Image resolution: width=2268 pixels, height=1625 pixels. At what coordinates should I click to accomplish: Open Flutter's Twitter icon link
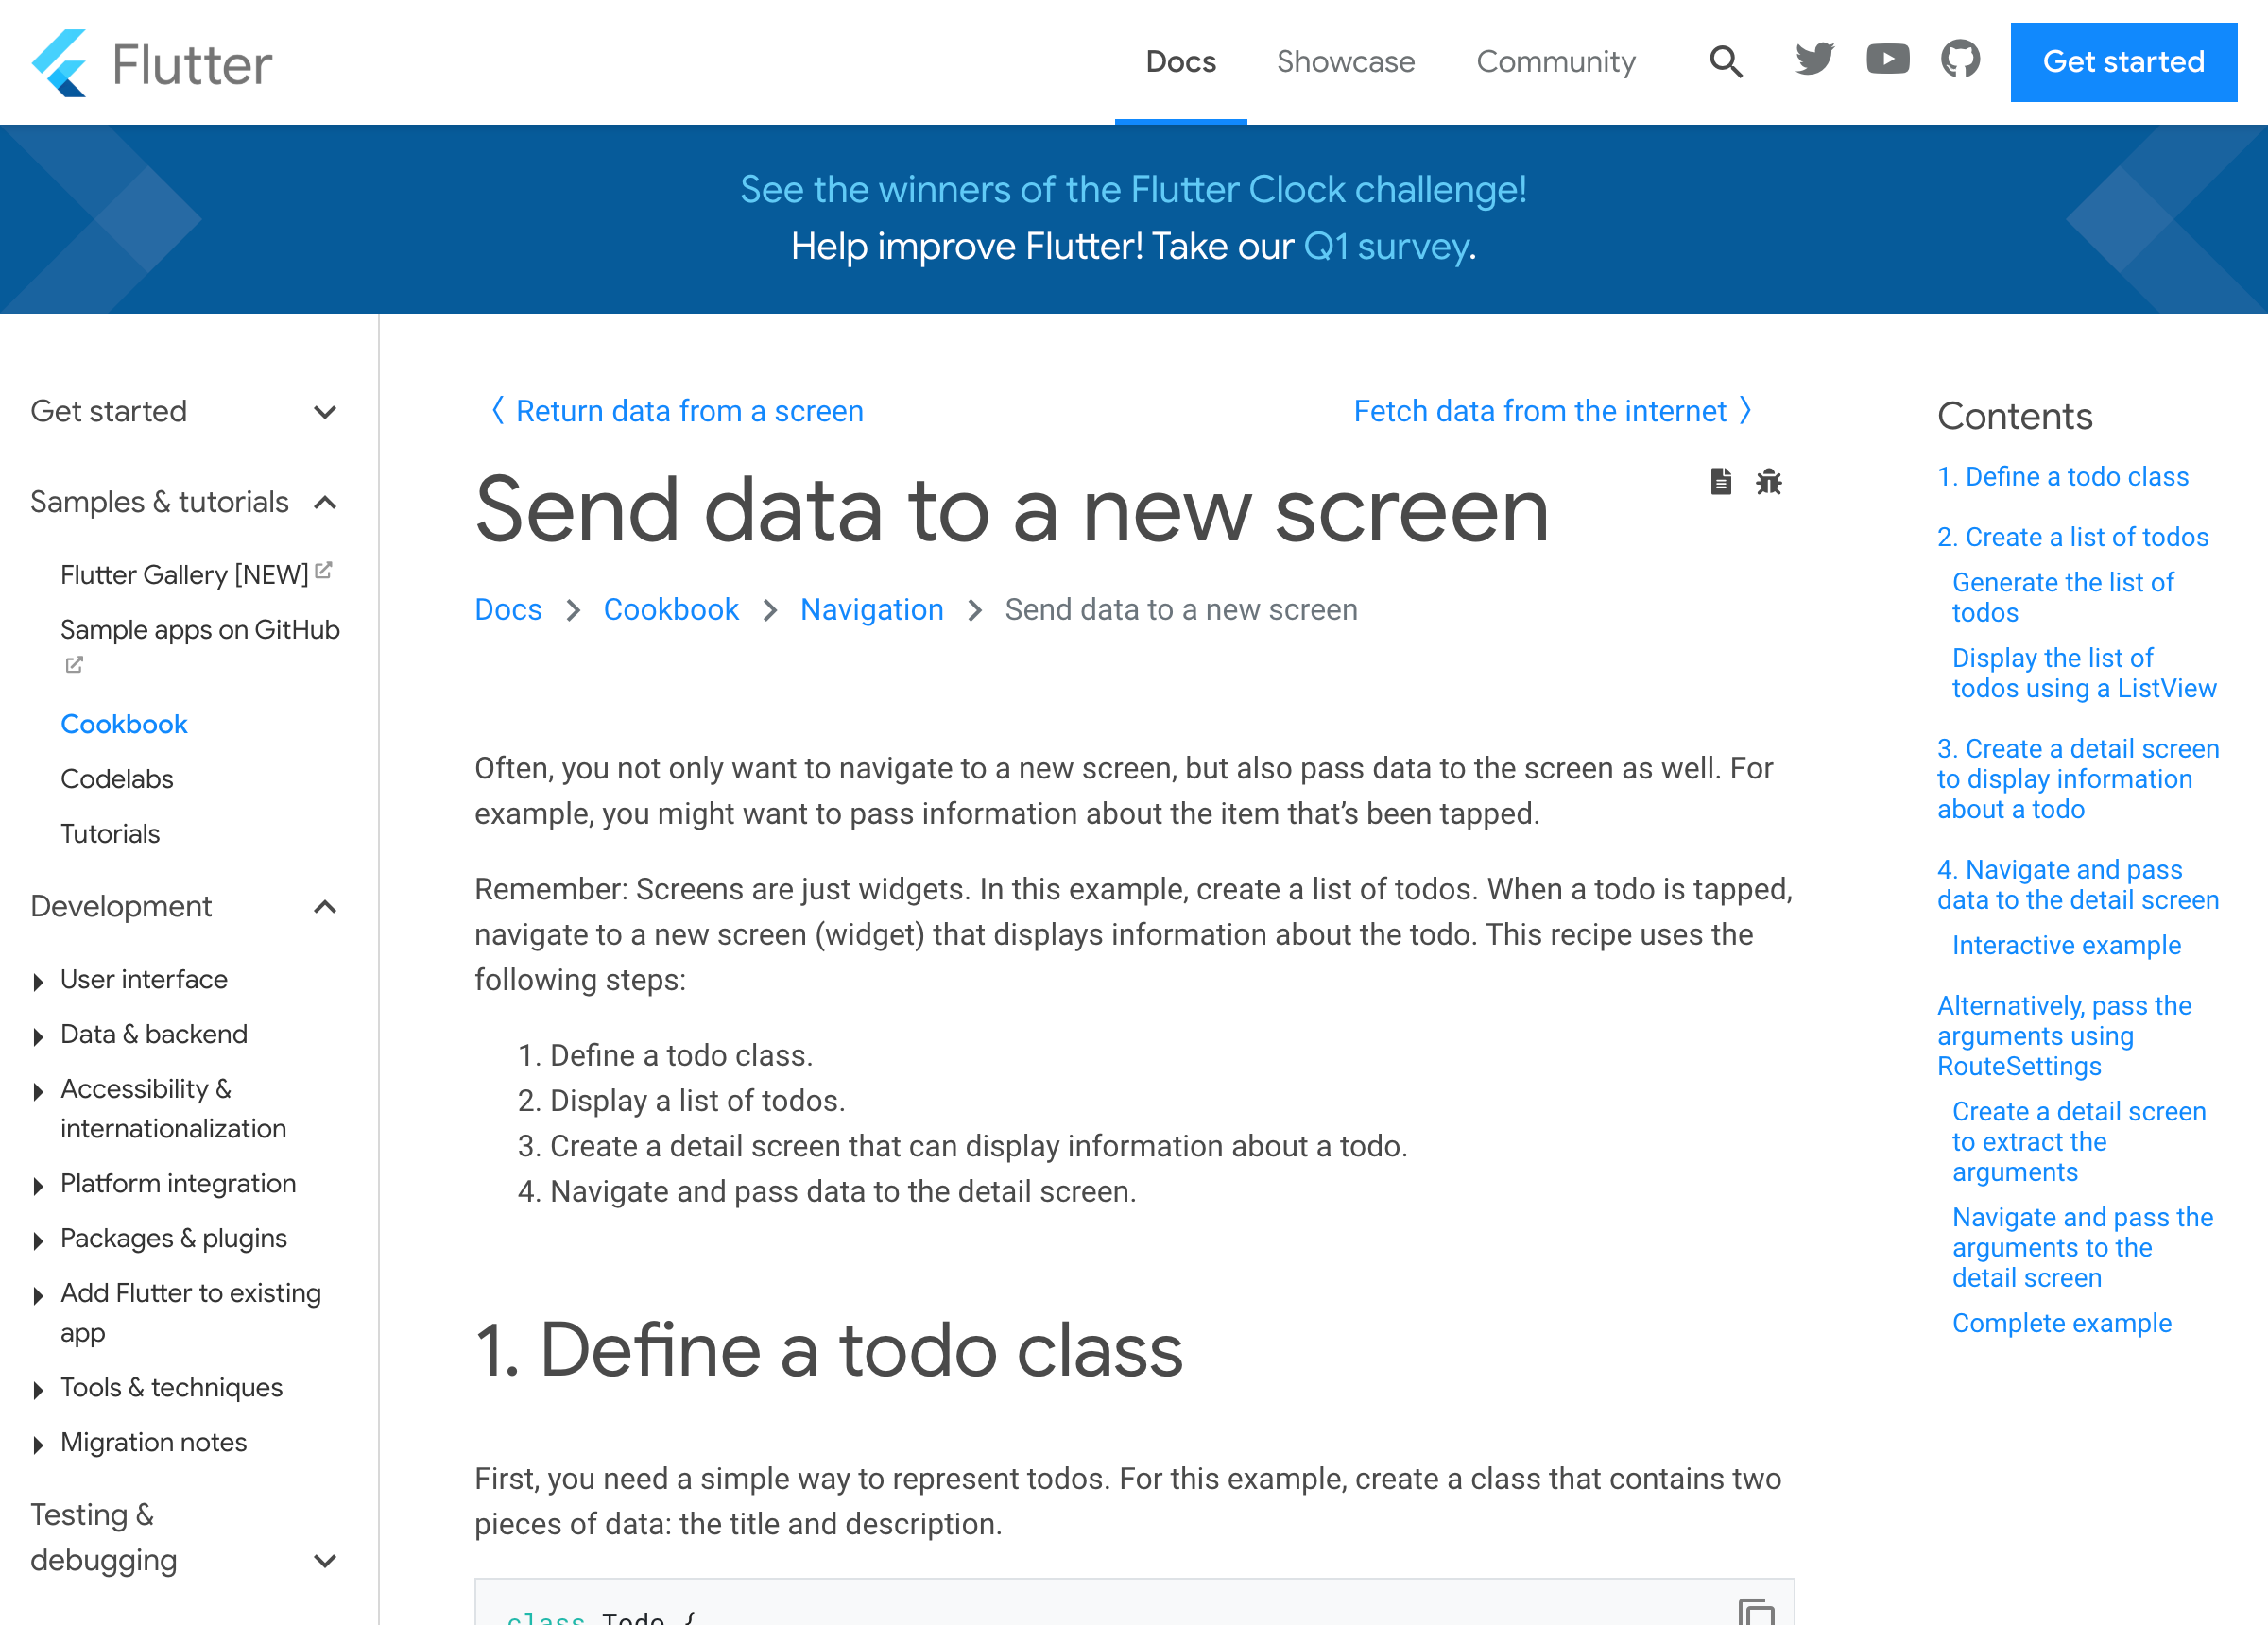click(x=1814, y=60)
